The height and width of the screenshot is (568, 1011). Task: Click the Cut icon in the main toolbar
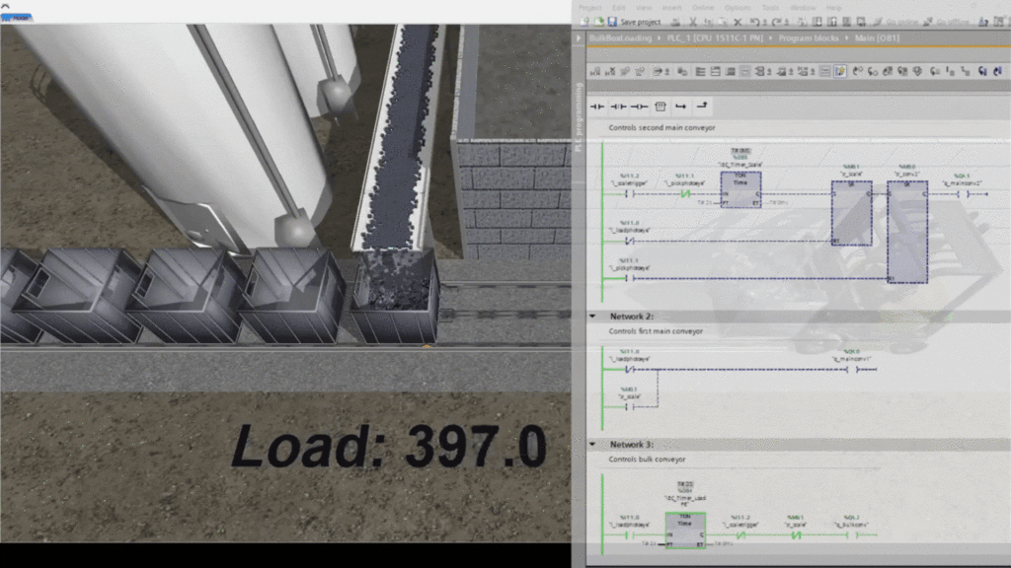tap(692, 22)
